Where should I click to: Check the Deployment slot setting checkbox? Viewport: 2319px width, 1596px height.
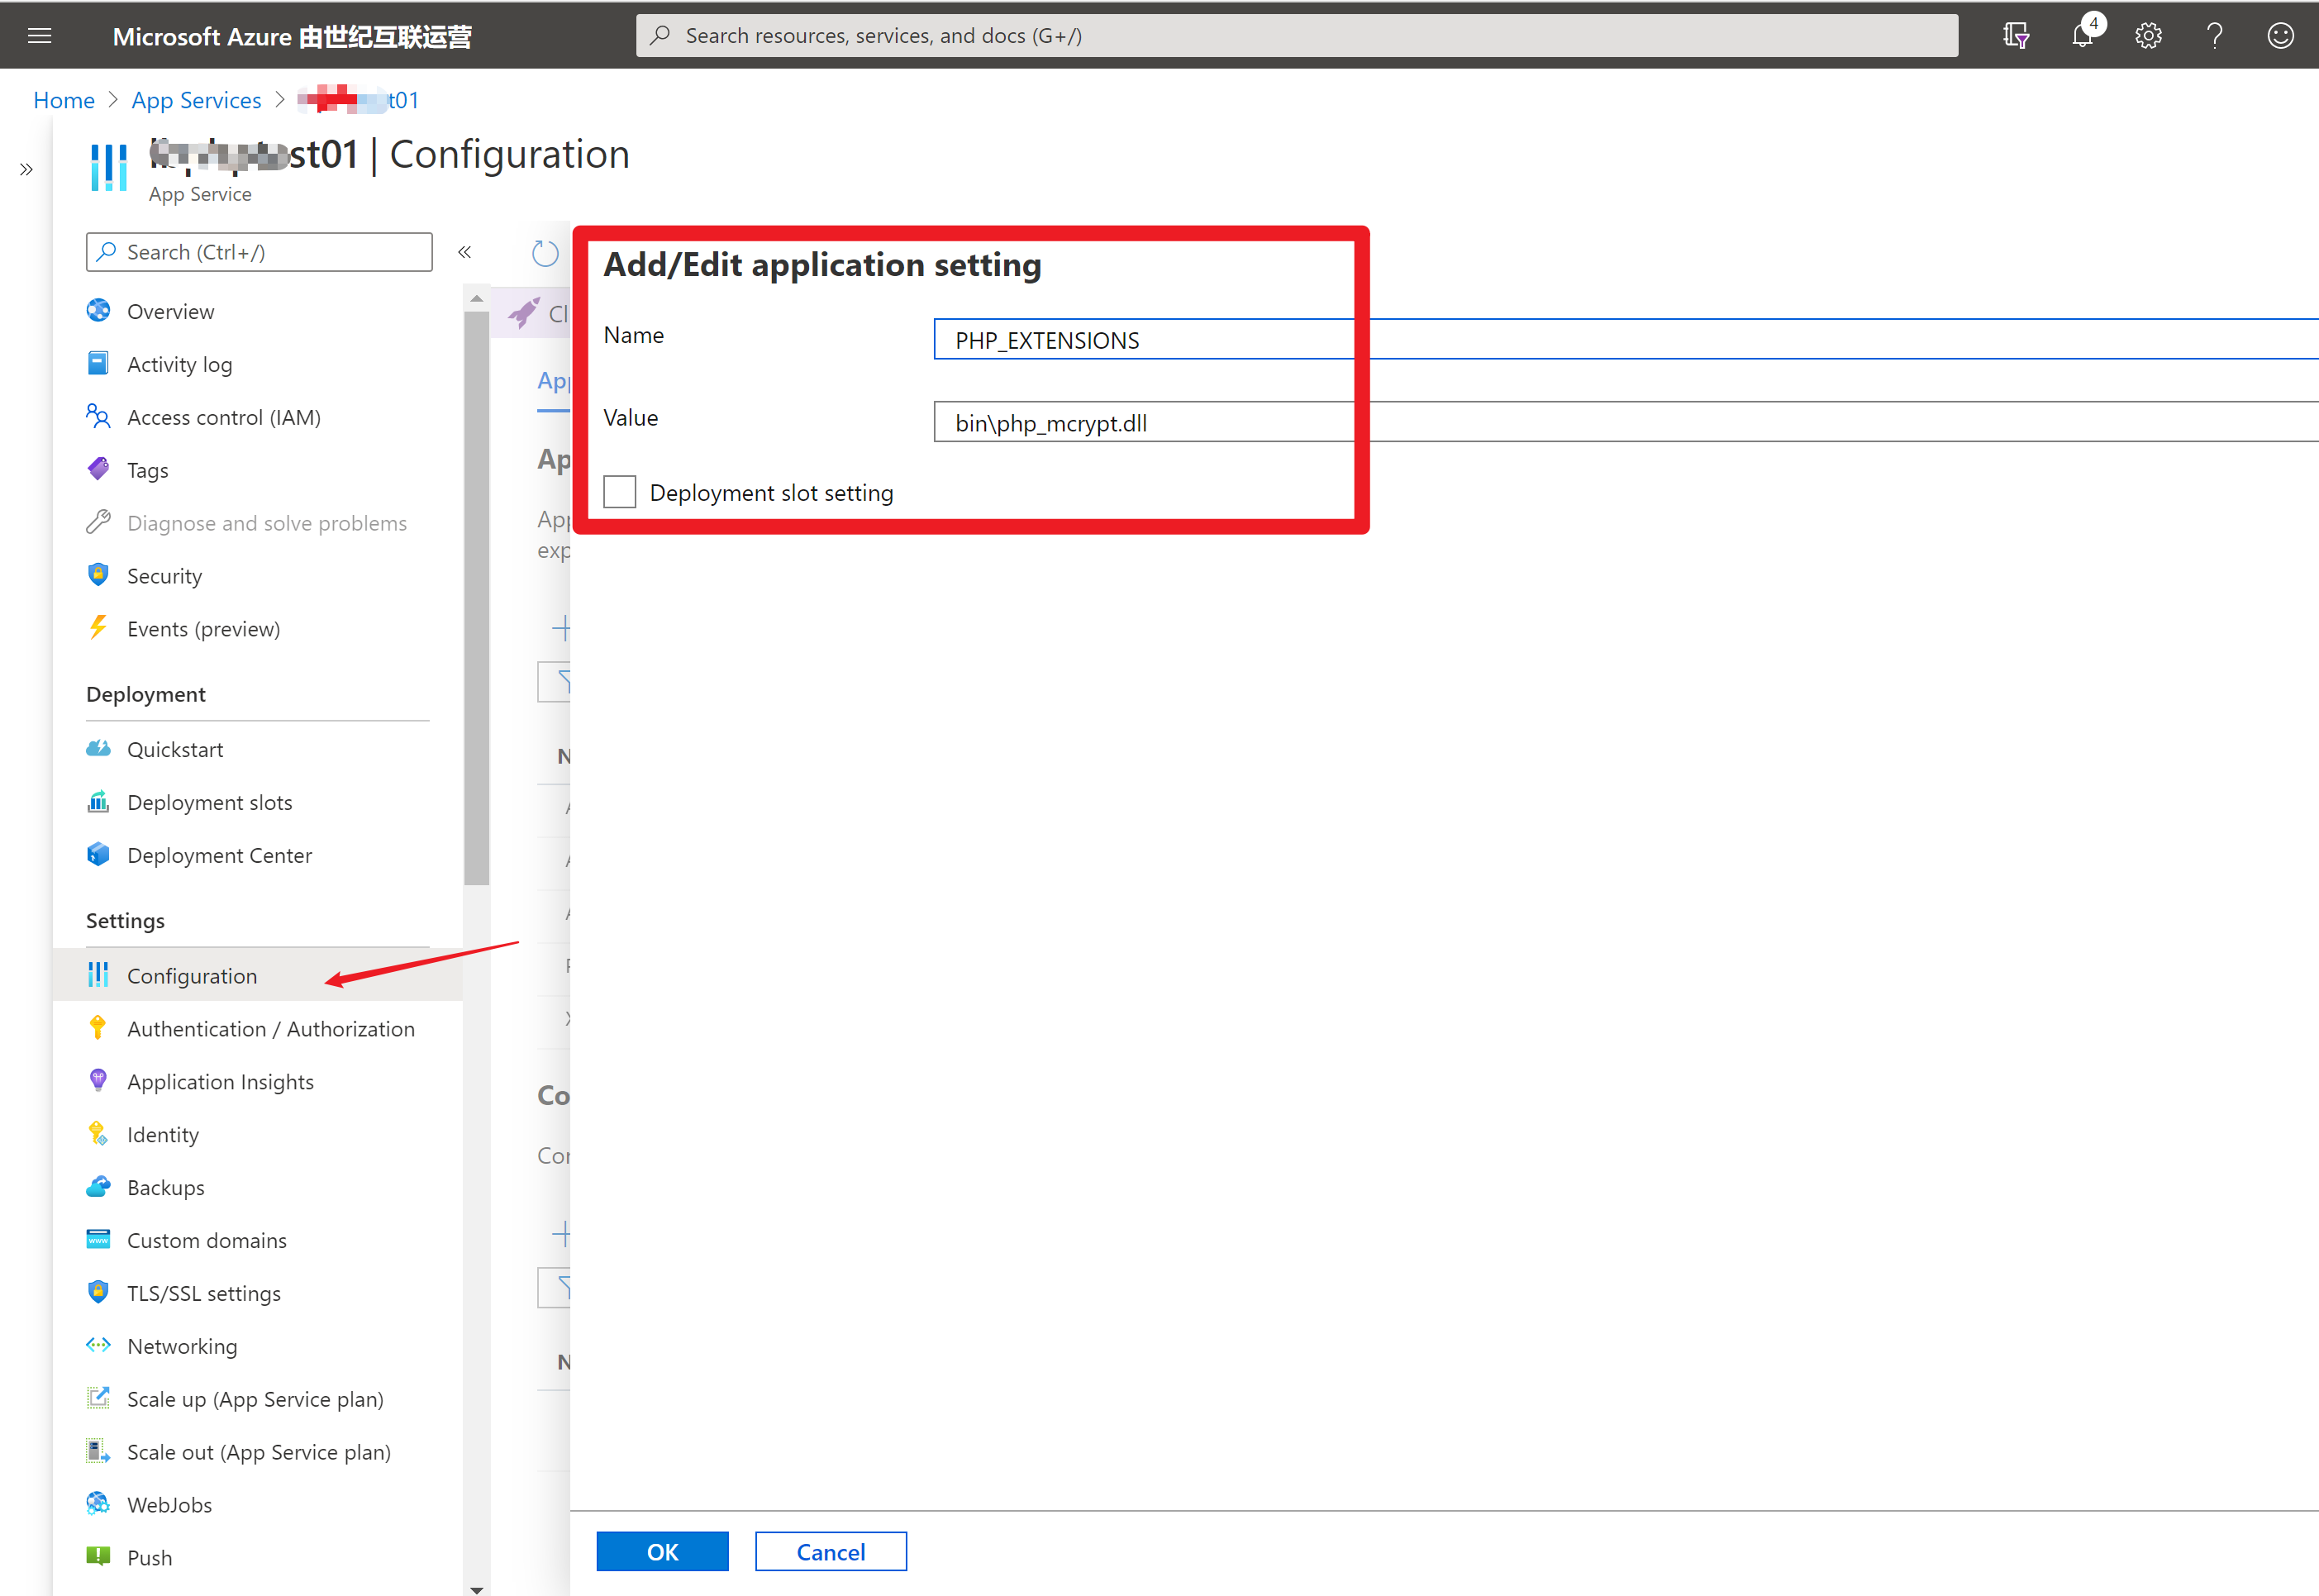pos(620,492)
